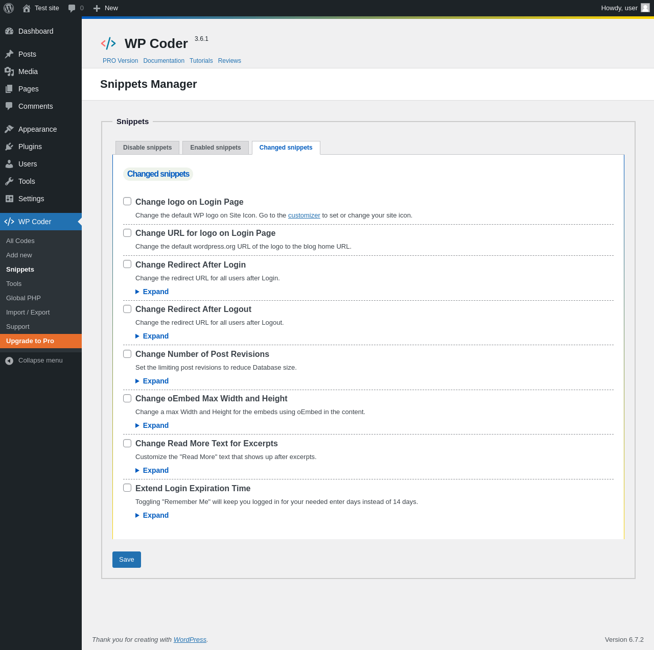Click the WP Coder code icon in sidebar

[x=9, y=222]
